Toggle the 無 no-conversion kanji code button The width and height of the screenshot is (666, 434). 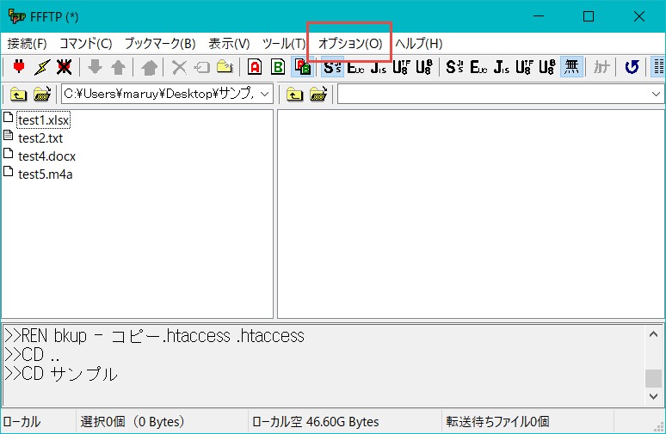(570, 67)
